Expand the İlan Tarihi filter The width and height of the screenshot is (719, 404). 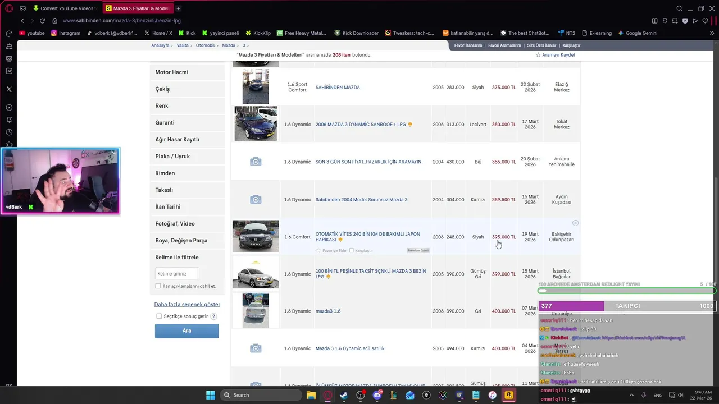click(x=187, y=207)
